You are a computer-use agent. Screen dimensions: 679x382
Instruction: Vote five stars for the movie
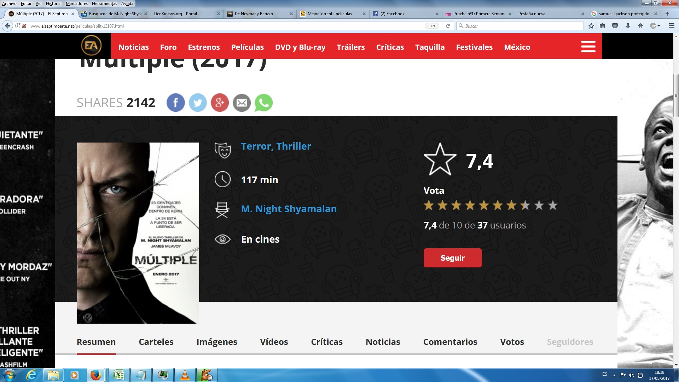pyautogui.click(x=484, y=205)
